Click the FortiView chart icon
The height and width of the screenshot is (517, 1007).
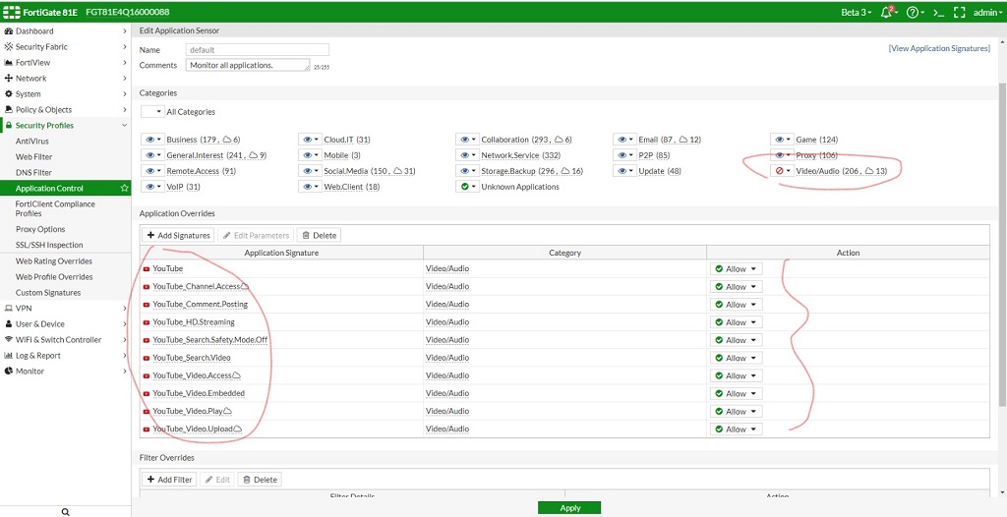[x=8, y=62]
